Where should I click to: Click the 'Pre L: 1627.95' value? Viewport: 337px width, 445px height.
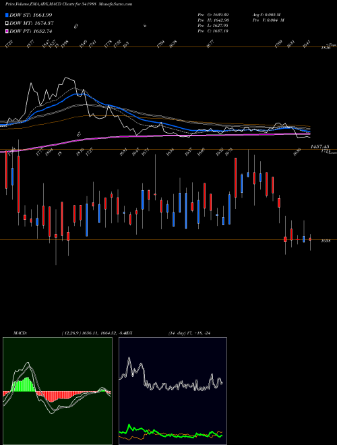tap(213, 26)
